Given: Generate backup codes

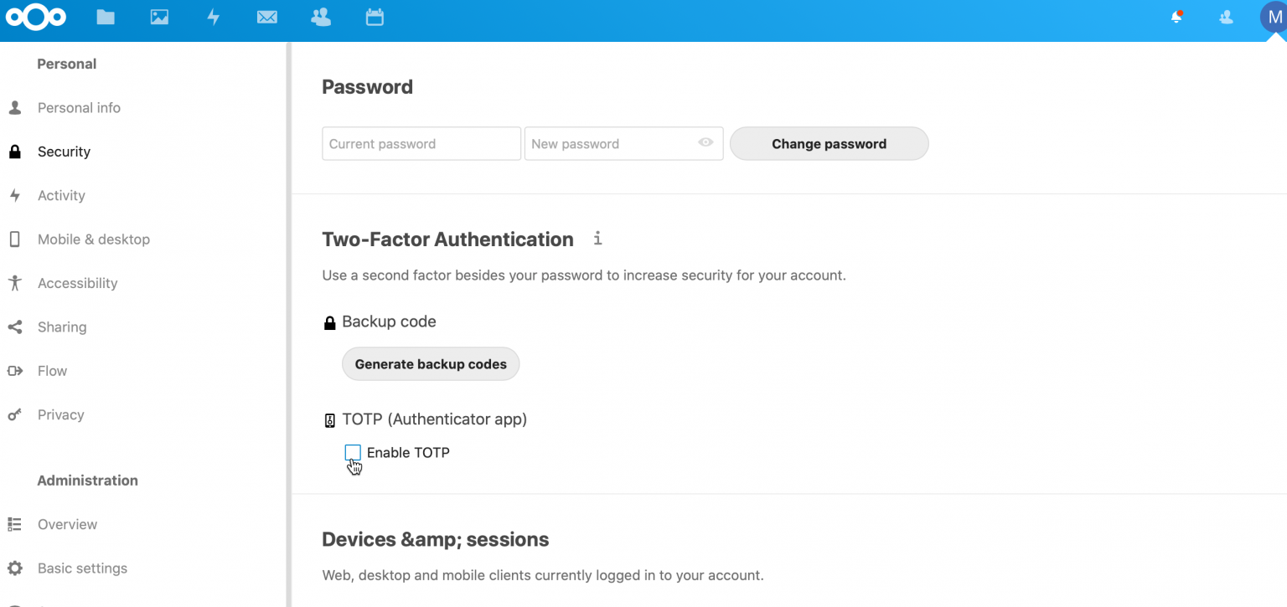Looking at the screenshot, I should click(x=430, y=363).
